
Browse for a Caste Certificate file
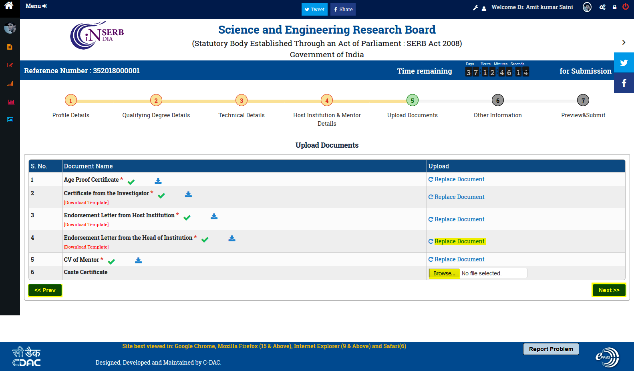[444, 273]
